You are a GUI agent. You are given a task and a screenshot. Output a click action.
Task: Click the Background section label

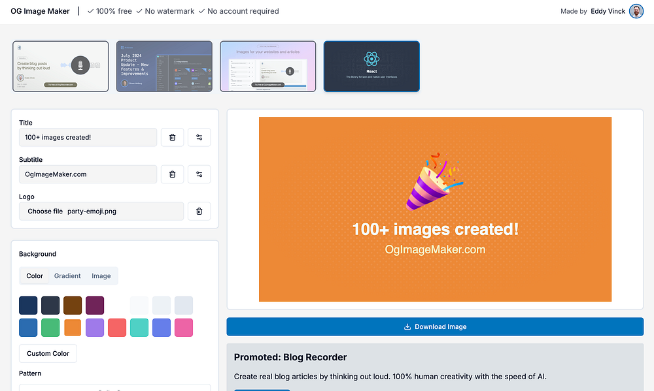37,254
